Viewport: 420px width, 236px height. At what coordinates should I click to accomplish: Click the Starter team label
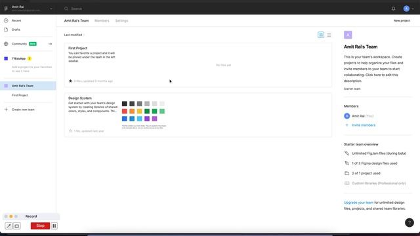pyautogui.click(x=352, y=88)
